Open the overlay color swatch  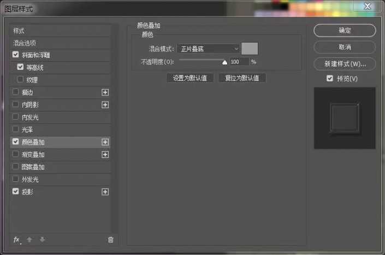[x=250, y=49]
